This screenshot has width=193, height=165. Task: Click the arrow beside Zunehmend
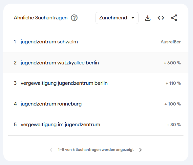click(133, 18)
